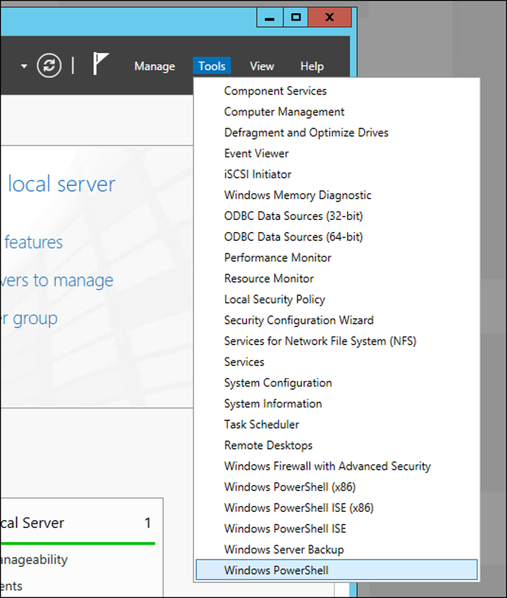Open Event Viewer

click(337, 153)
